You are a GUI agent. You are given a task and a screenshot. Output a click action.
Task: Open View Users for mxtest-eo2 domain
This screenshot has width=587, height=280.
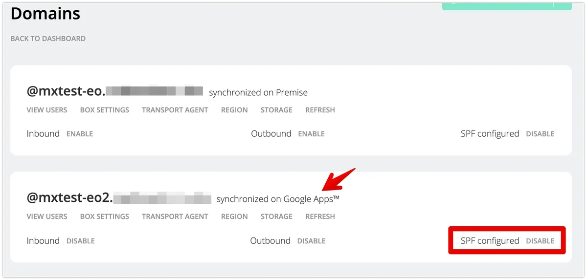(x=47, y=216)
